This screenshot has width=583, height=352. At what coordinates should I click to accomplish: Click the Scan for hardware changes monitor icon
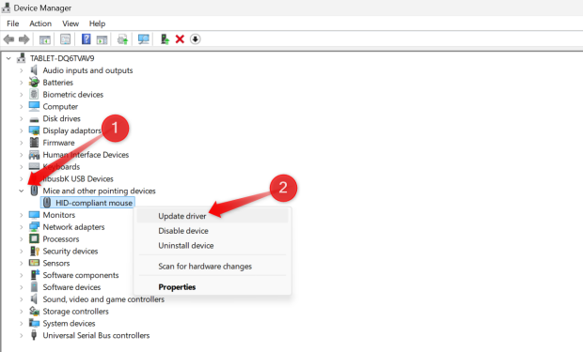[144, 39]
